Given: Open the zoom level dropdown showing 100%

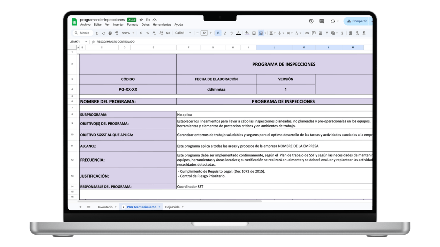Looking at the screenshot, I should point(128,33).
